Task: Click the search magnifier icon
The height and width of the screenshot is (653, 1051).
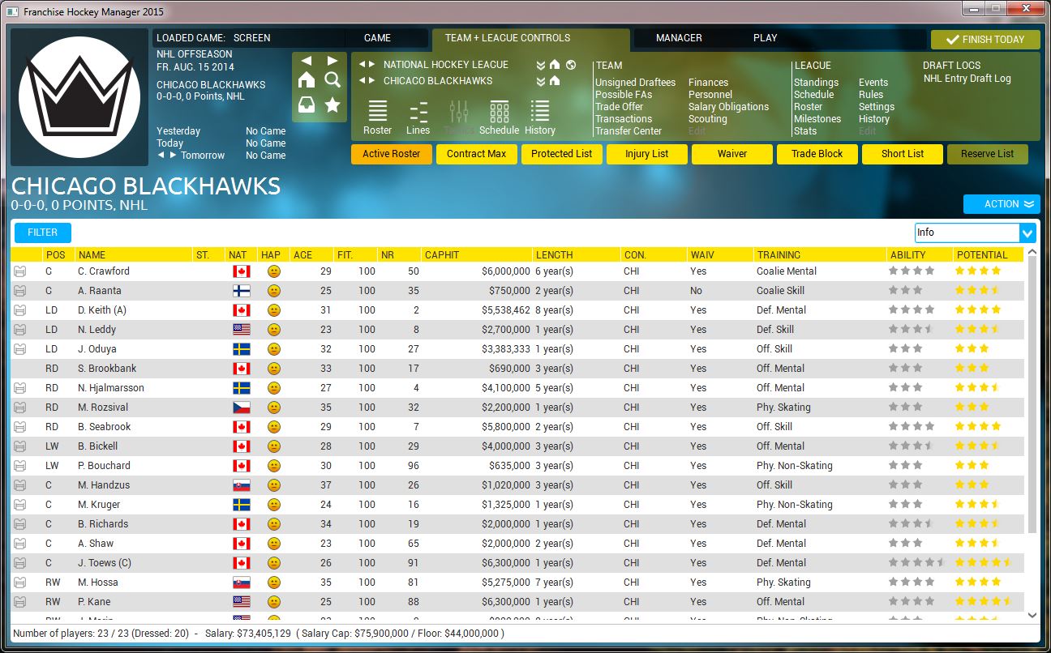Action: coord(332,79)
